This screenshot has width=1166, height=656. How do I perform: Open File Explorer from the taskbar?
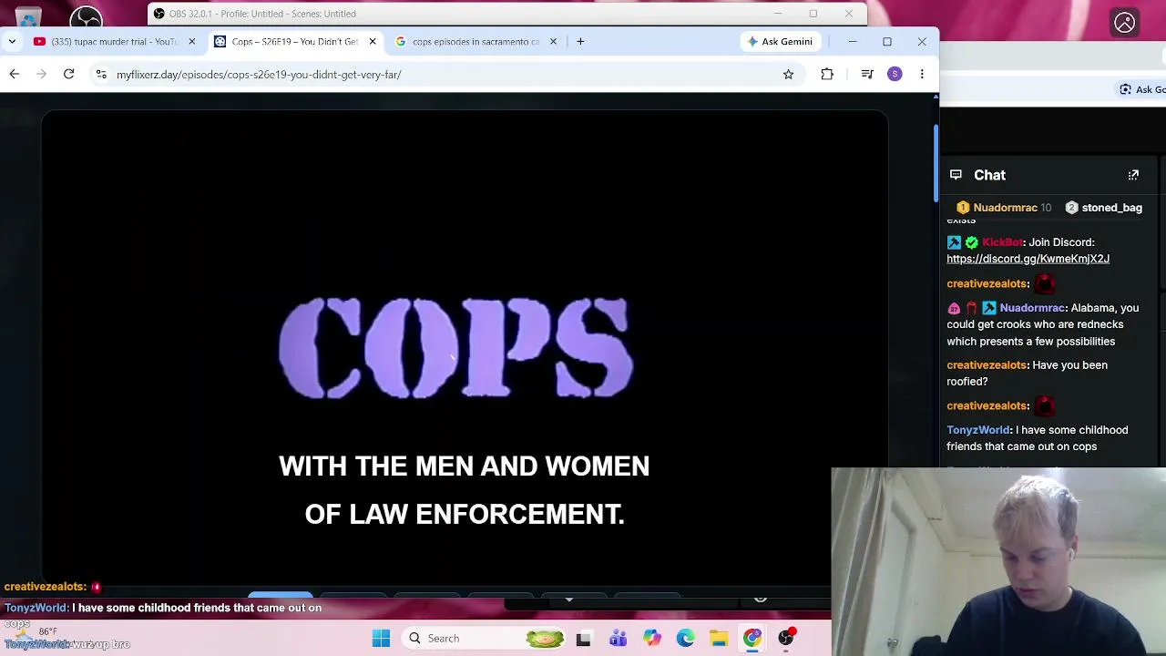(x=719, y=638)
